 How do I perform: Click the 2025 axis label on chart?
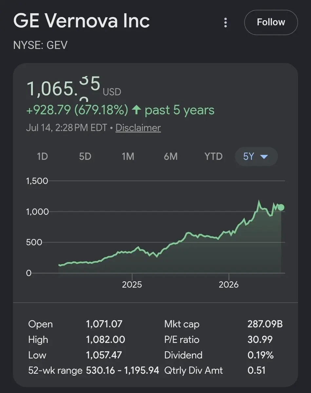[132, 285]
